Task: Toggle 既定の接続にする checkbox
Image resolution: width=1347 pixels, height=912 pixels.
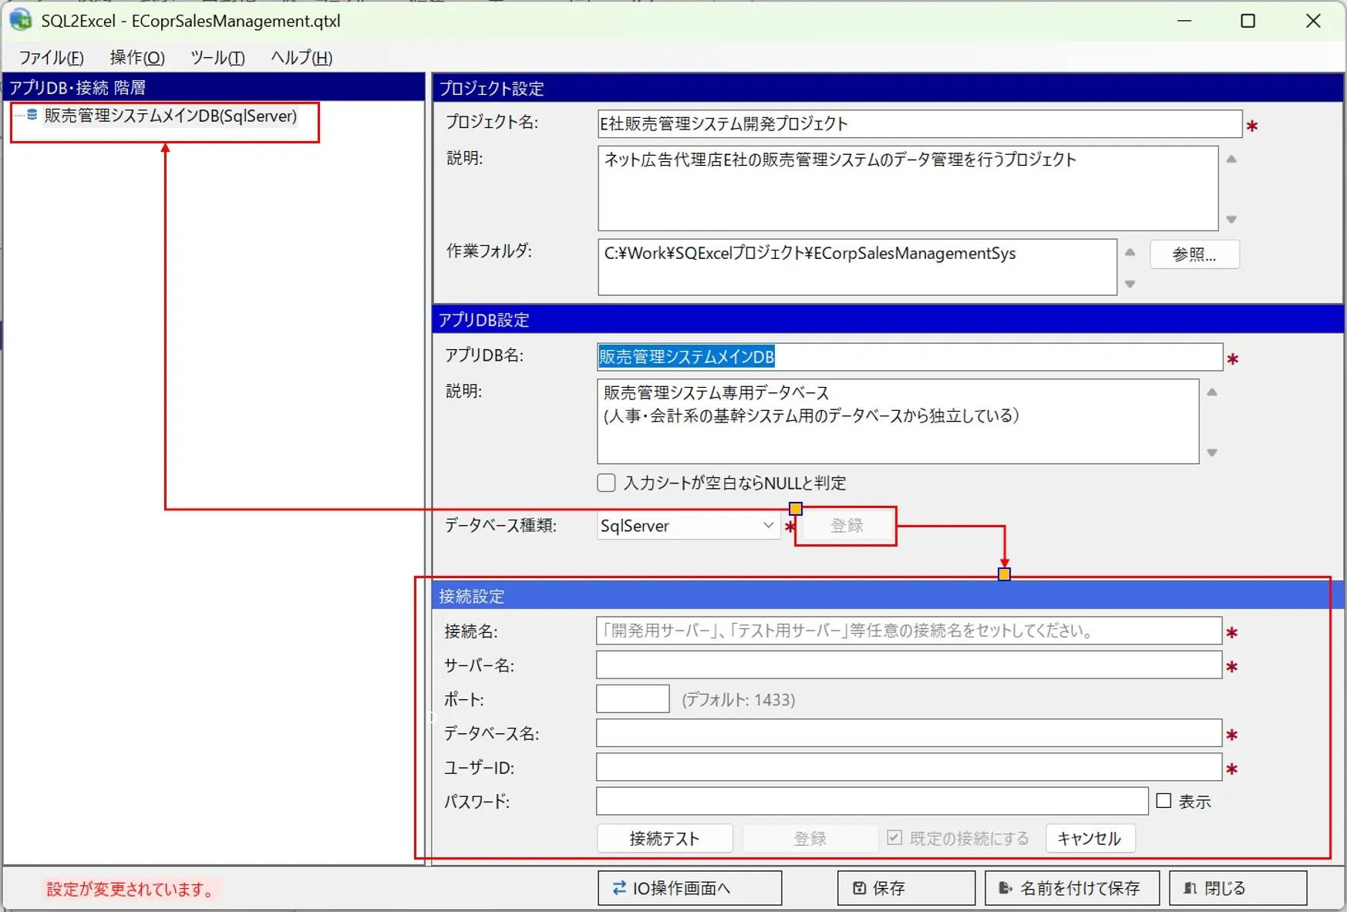Action: tap(894, 838)
